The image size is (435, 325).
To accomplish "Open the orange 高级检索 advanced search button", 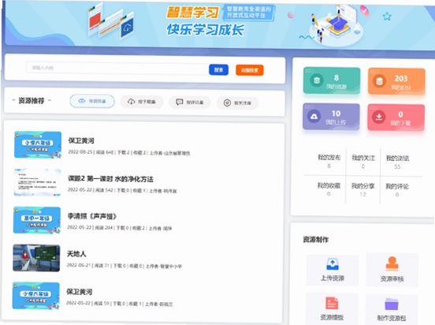I will click(249, 70).
